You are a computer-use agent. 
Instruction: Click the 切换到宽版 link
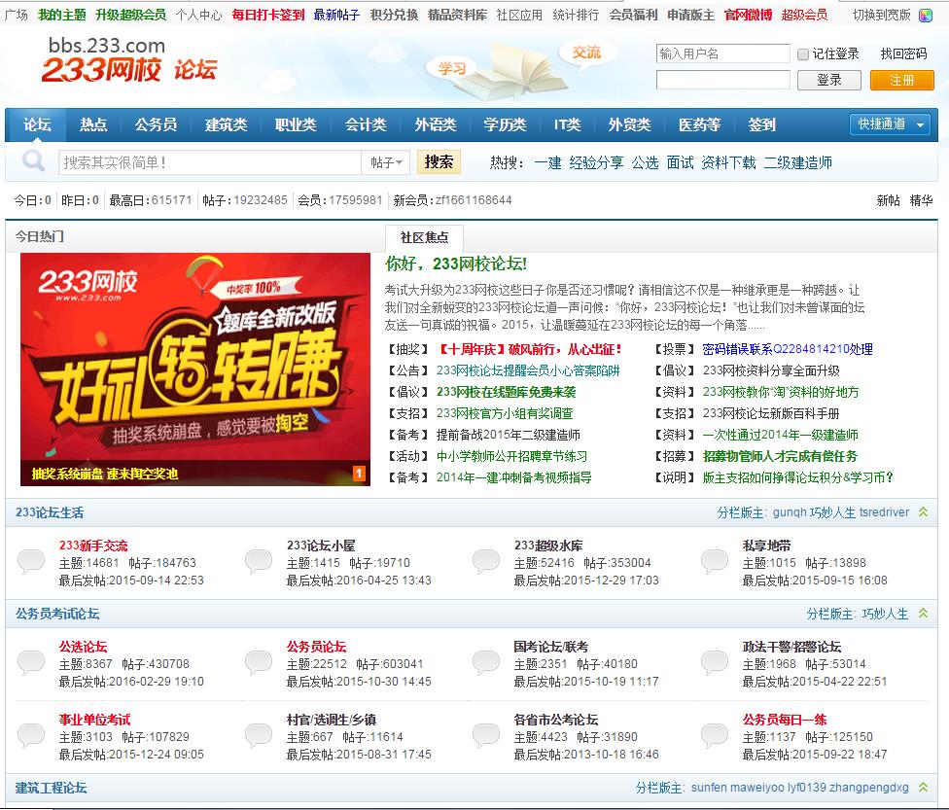(x=881, y=15)
